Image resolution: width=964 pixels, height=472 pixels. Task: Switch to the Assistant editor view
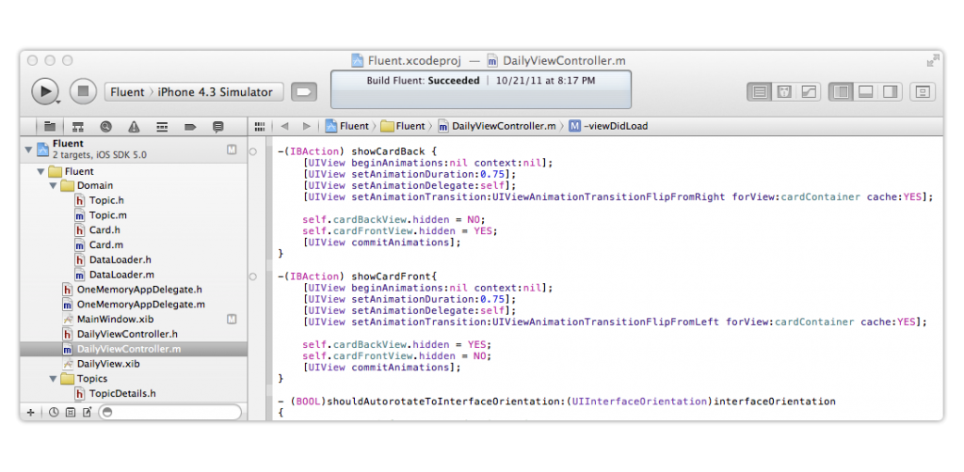(x=783, y=91)
